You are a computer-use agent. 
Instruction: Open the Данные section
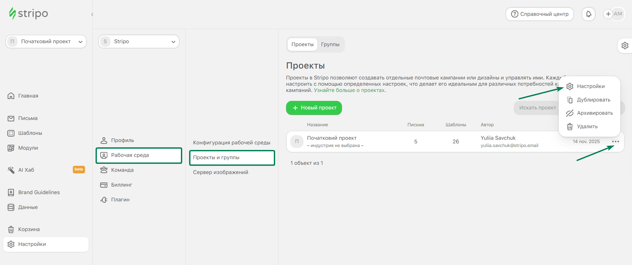click(28, 207)
